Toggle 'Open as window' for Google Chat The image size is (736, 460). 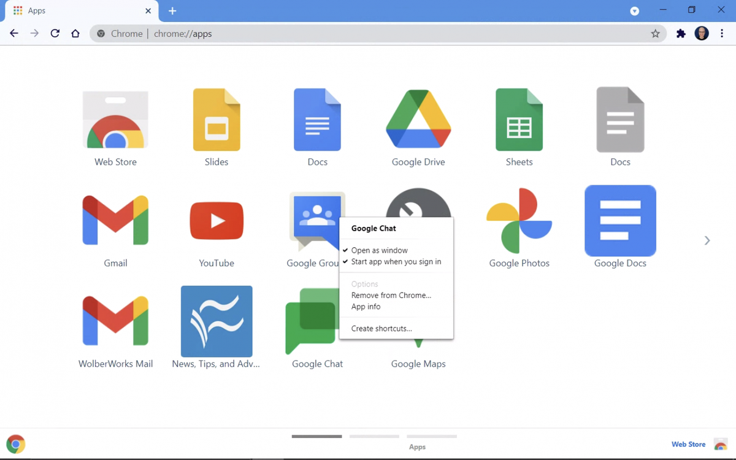tap(380, 250)
